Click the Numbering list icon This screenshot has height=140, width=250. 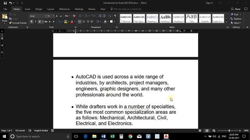(x=86, y=16)
